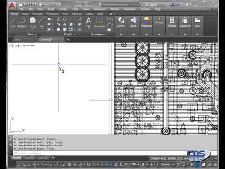Viewport: 225px width, 169px height.
Task: Click the Sign In button
Action: tap(151, 5)
